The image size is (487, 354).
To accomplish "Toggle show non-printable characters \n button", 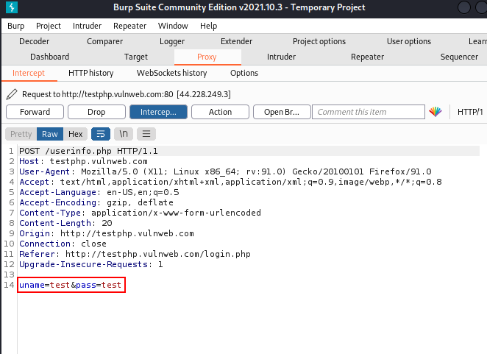I will pos(124,134).
